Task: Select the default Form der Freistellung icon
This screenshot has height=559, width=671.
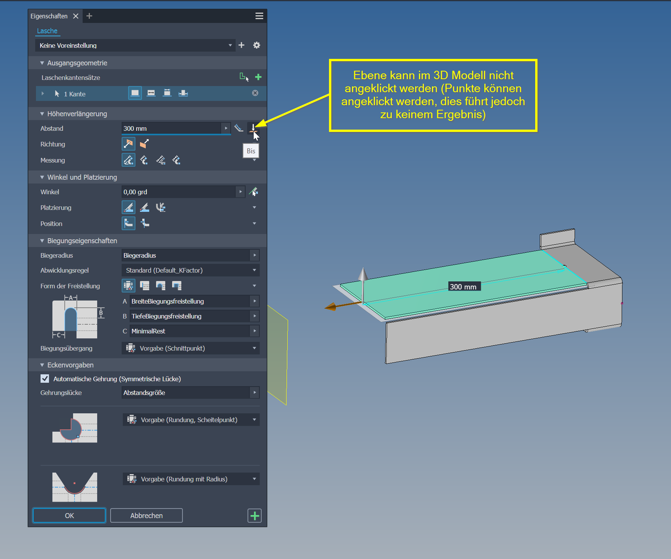Action: tap(129, 285)
